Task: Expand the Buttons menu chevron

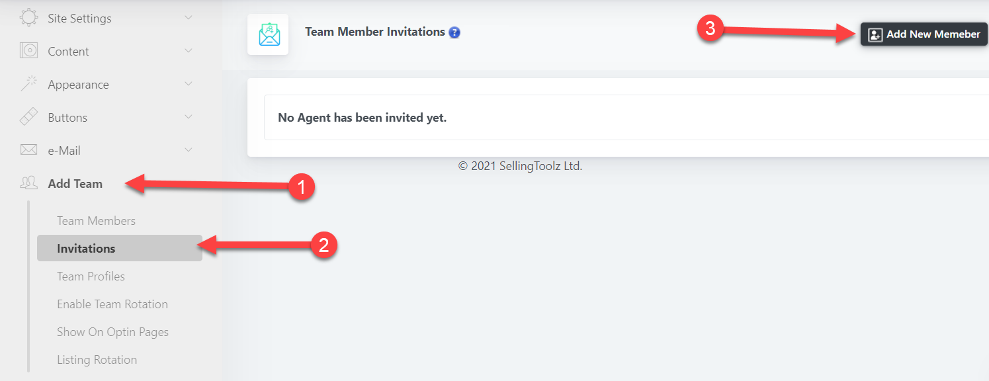Action: click(189, 117)
